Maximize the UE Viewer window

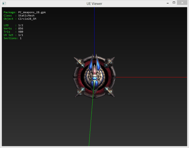174,3
